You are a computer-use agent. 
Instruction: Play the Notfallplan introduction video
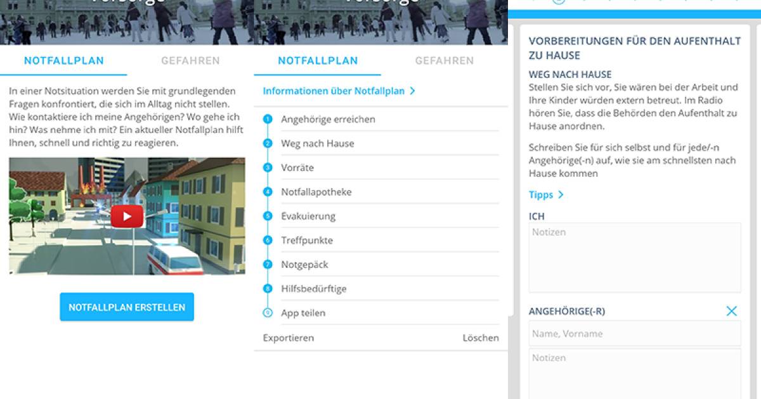point(127,215)
